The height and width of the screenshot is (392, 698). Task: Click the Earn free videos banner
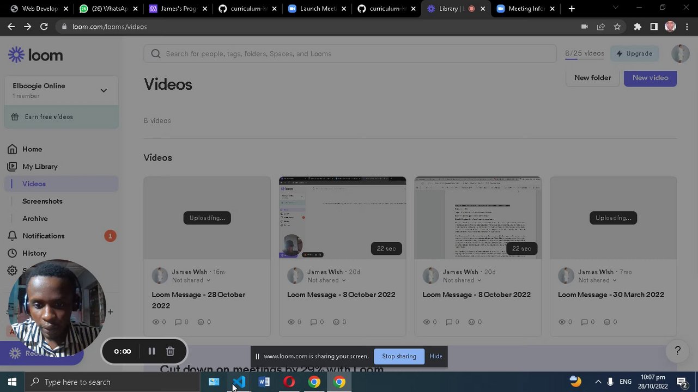coord(61,117)
